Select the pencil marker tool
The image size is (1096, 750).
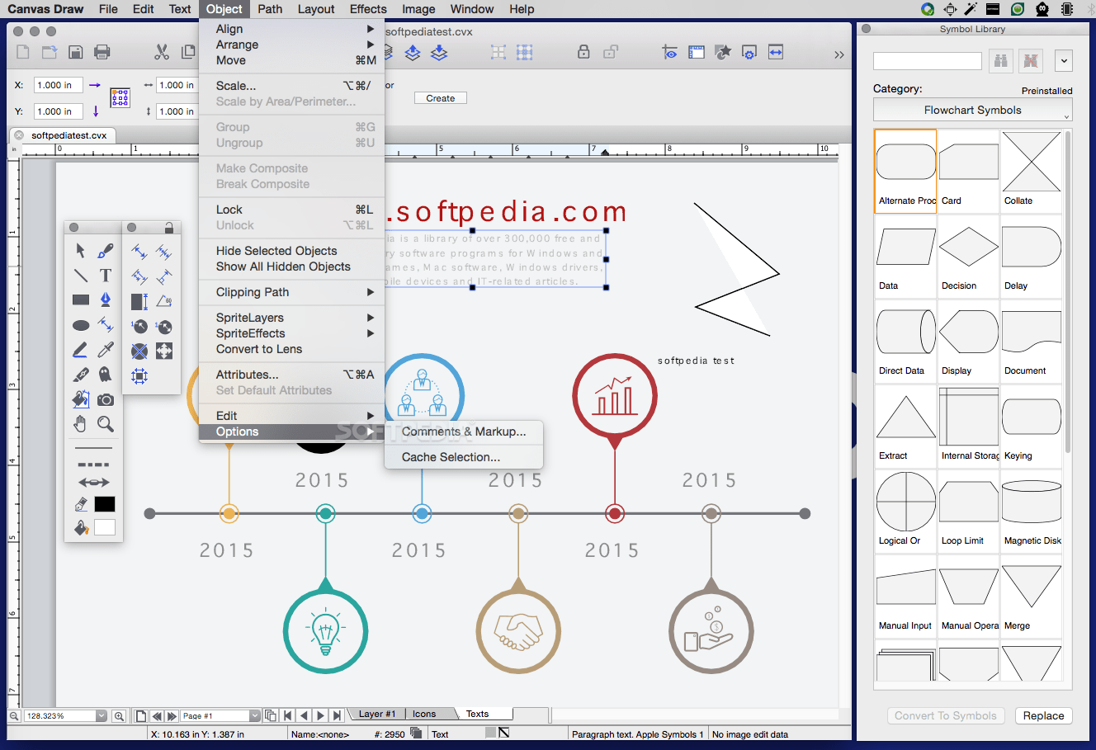[x=80, y=350]
